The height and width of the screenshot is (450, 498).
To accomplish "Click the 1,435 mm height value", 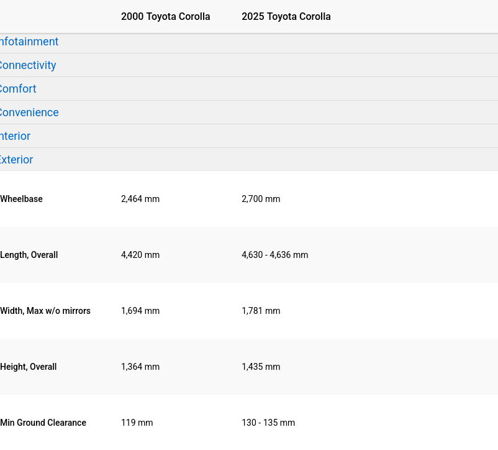I will 261,367.
